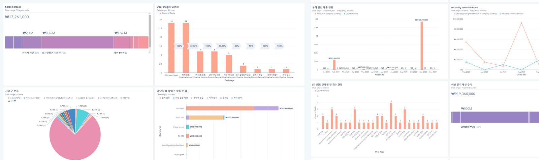The image size is (539, 160).
Task: Click the Nov 2020 revenue bar
Action: 422,45
